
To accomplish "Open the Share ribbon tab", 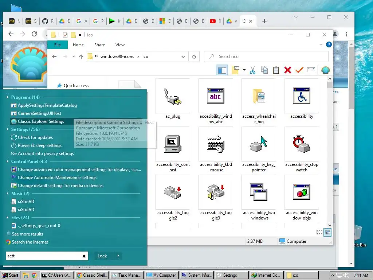I will click(99, 45).
